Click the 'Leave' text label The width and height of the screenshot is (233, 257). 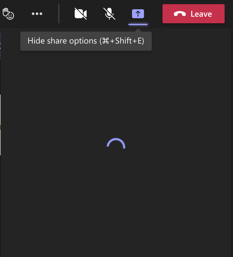(x=201, y=14)
